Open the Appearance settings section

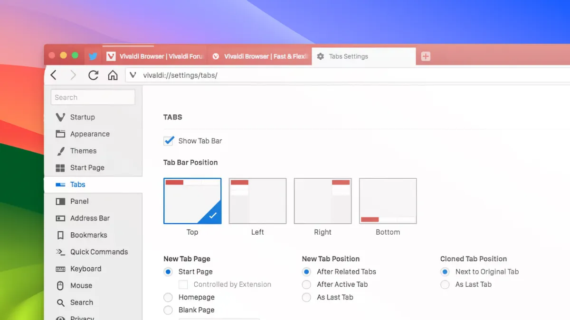click(x=90, y=134)
